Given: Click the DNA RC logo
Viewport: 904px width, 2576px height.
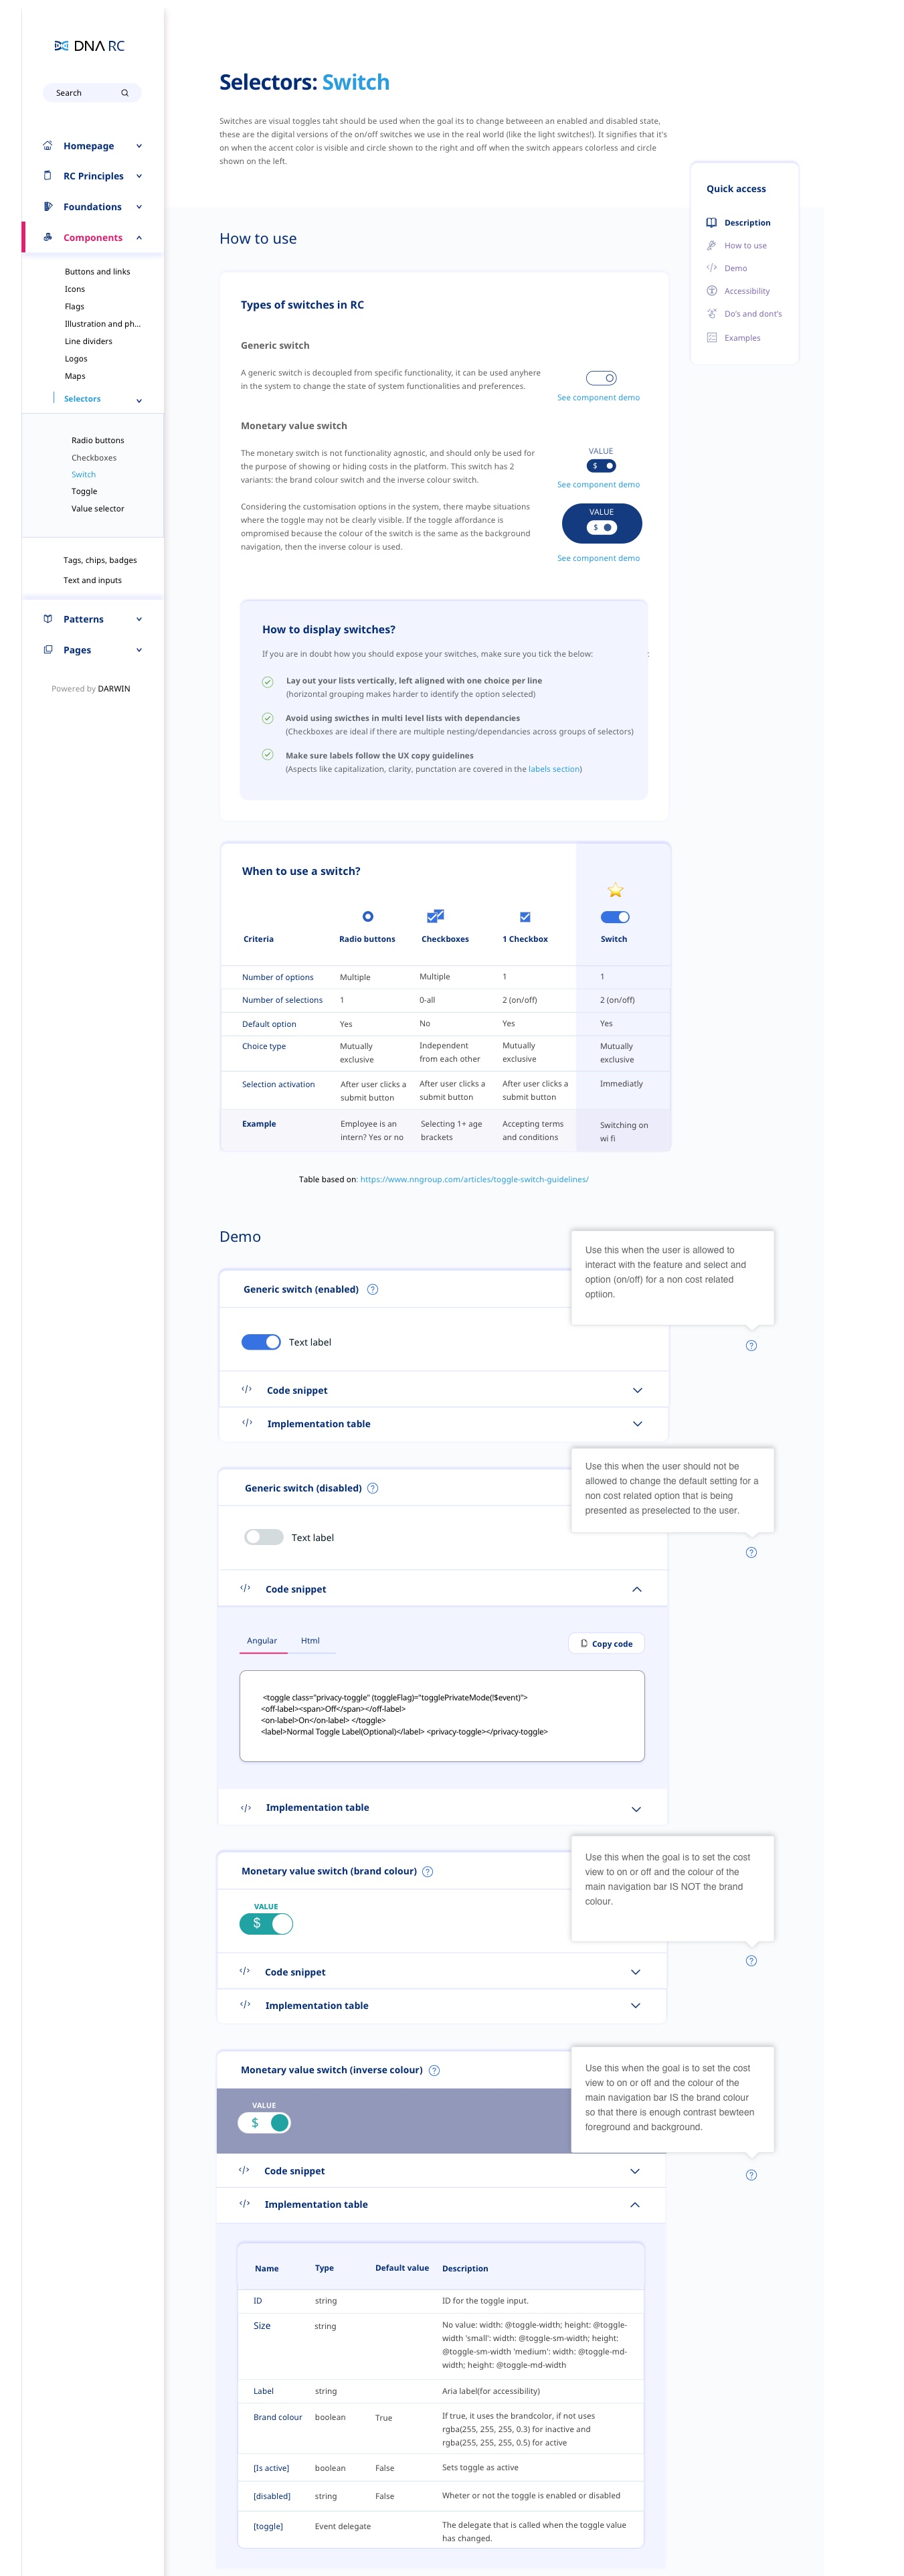Looking at the screenshot, I should pos(89,46).
